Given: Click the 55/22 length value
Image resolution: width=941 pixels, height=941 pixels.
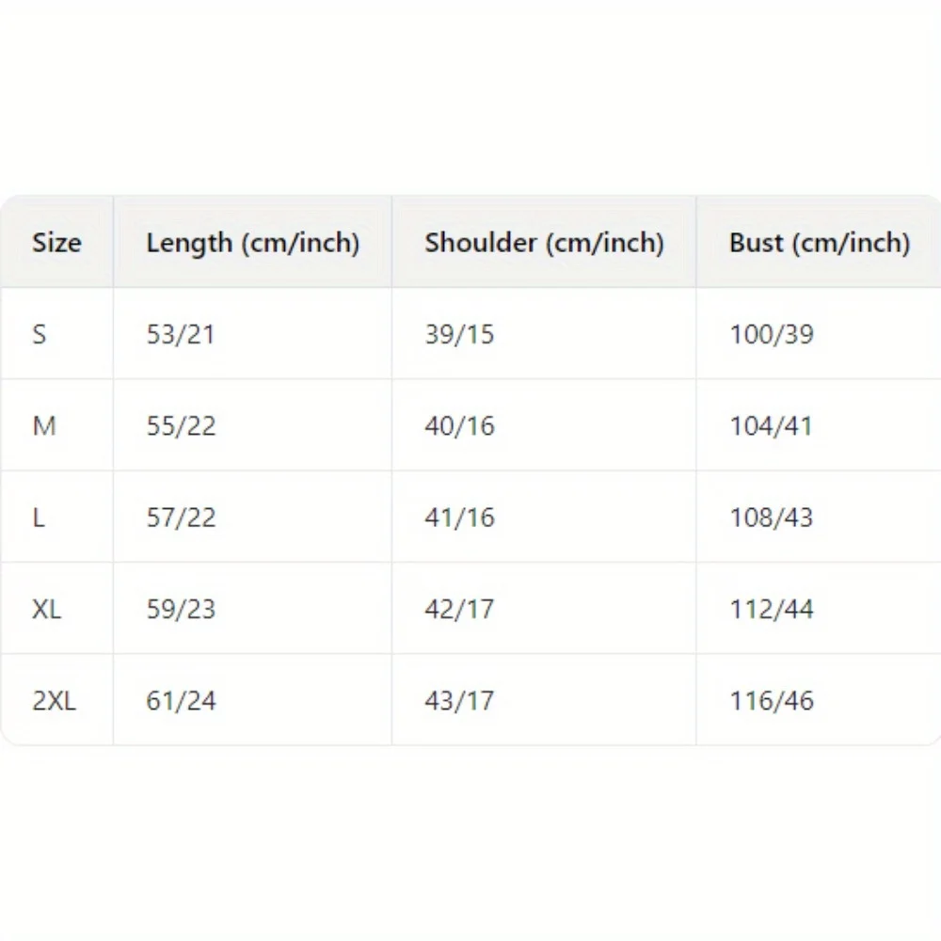Looking at the screenshot, I should point(181,426).
